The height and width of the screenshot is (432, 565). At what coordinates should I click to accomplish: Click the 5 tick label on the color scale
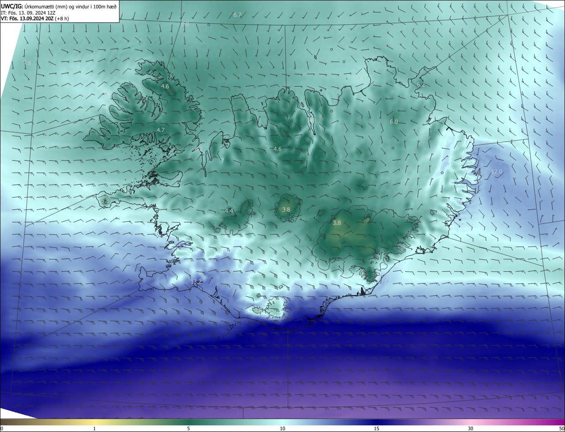[x=188, y=428]
